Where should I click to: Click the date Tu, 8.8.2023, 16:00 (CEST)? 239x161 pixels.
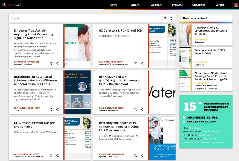click(26, 62)
